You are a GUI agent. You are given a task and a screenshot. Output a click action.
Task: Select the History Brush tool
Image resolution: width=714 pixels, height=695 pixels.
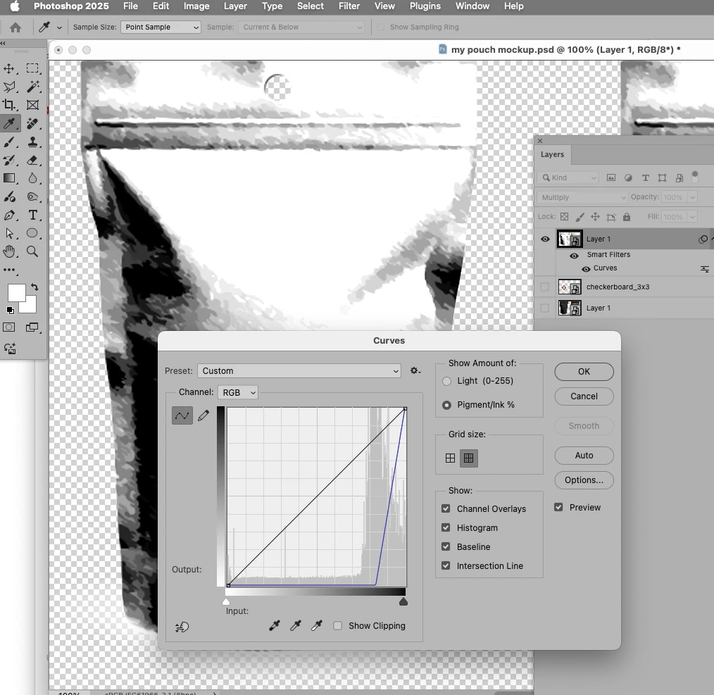pos(9,161)
